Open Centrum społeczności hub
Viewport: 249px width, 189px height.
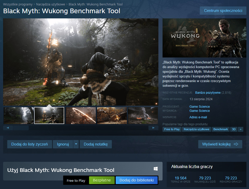click(223, 11)
